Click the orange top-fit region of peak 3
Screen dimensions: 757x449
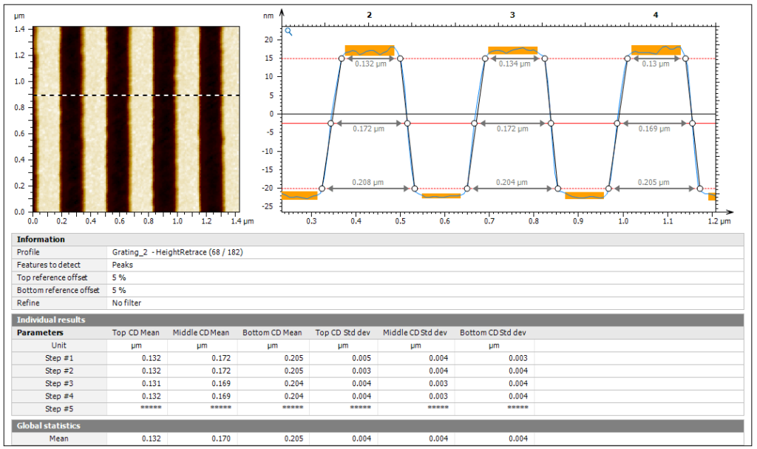[513, 50]
